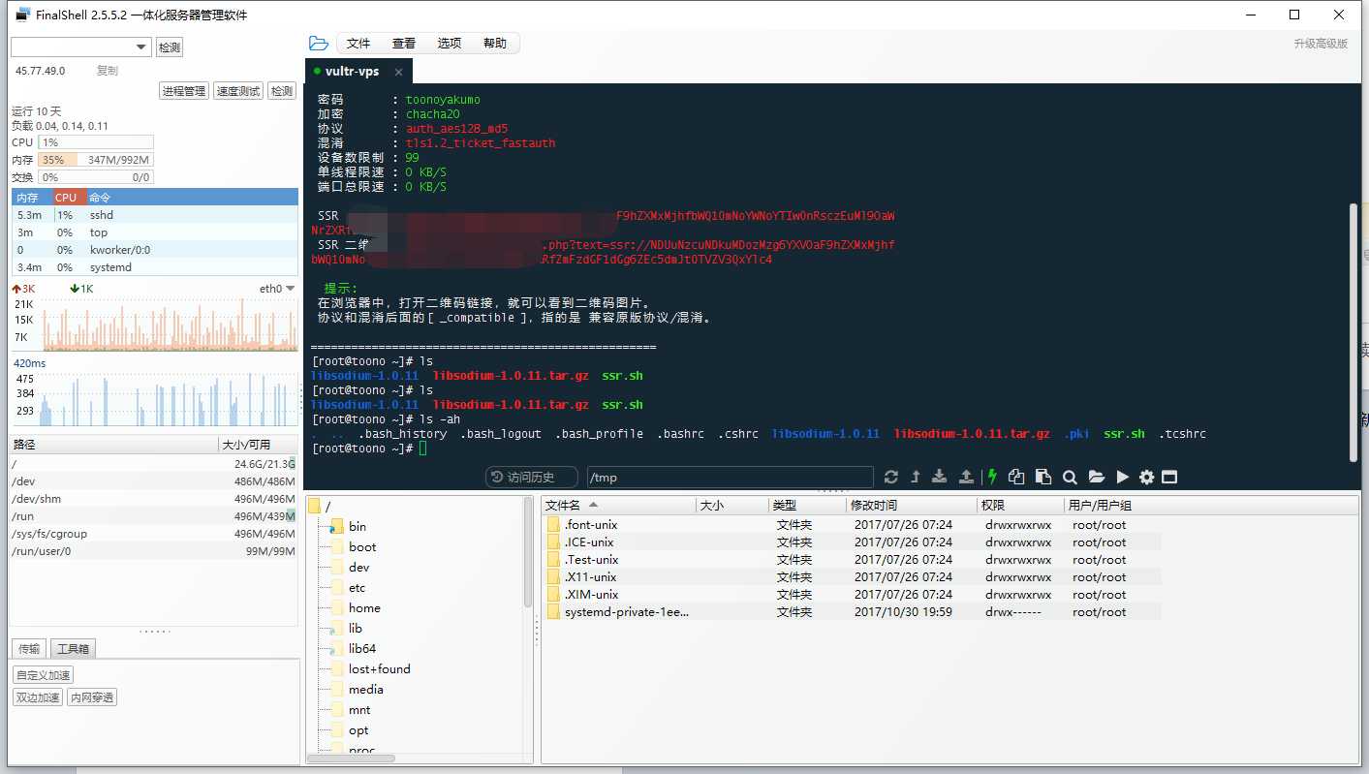Click the 升级高级版 link

click(1321, 44)
